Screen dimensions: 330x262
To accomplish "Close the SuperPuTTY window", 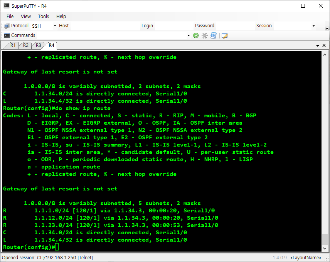I will 320,6.
